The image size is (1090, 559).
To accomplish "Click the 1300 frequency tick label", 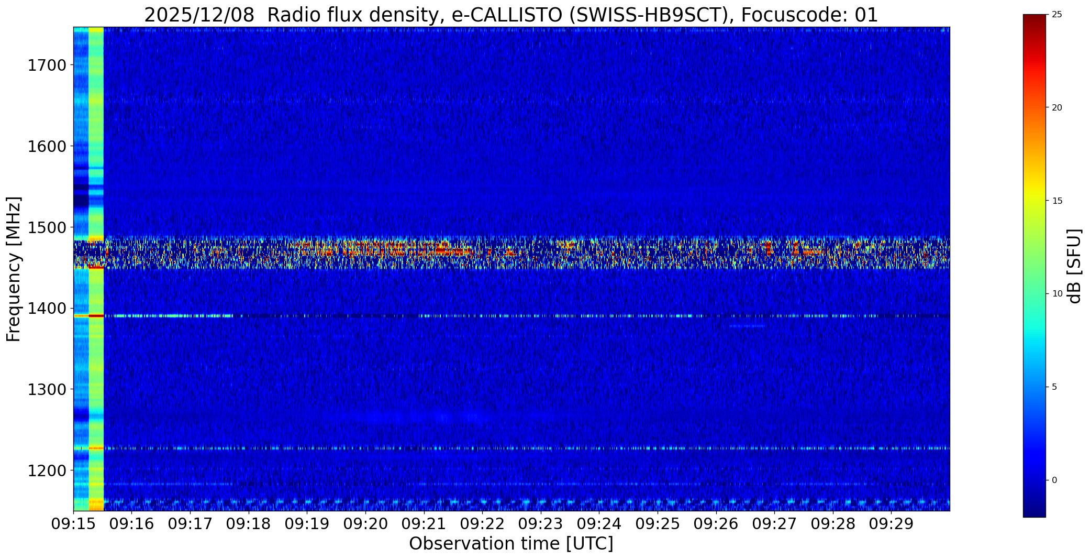I will click(47, 389).
